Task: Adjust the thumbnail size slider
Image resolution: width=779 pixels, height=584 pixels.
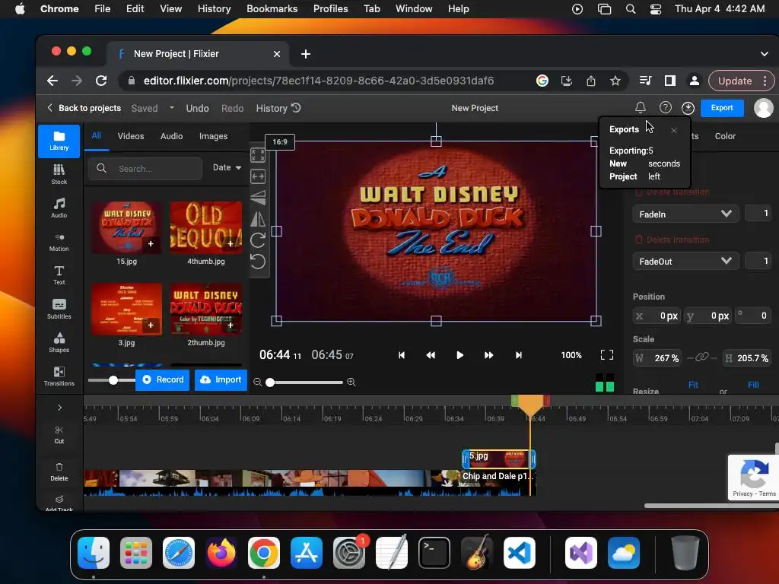Action: [x=113, y=380]
